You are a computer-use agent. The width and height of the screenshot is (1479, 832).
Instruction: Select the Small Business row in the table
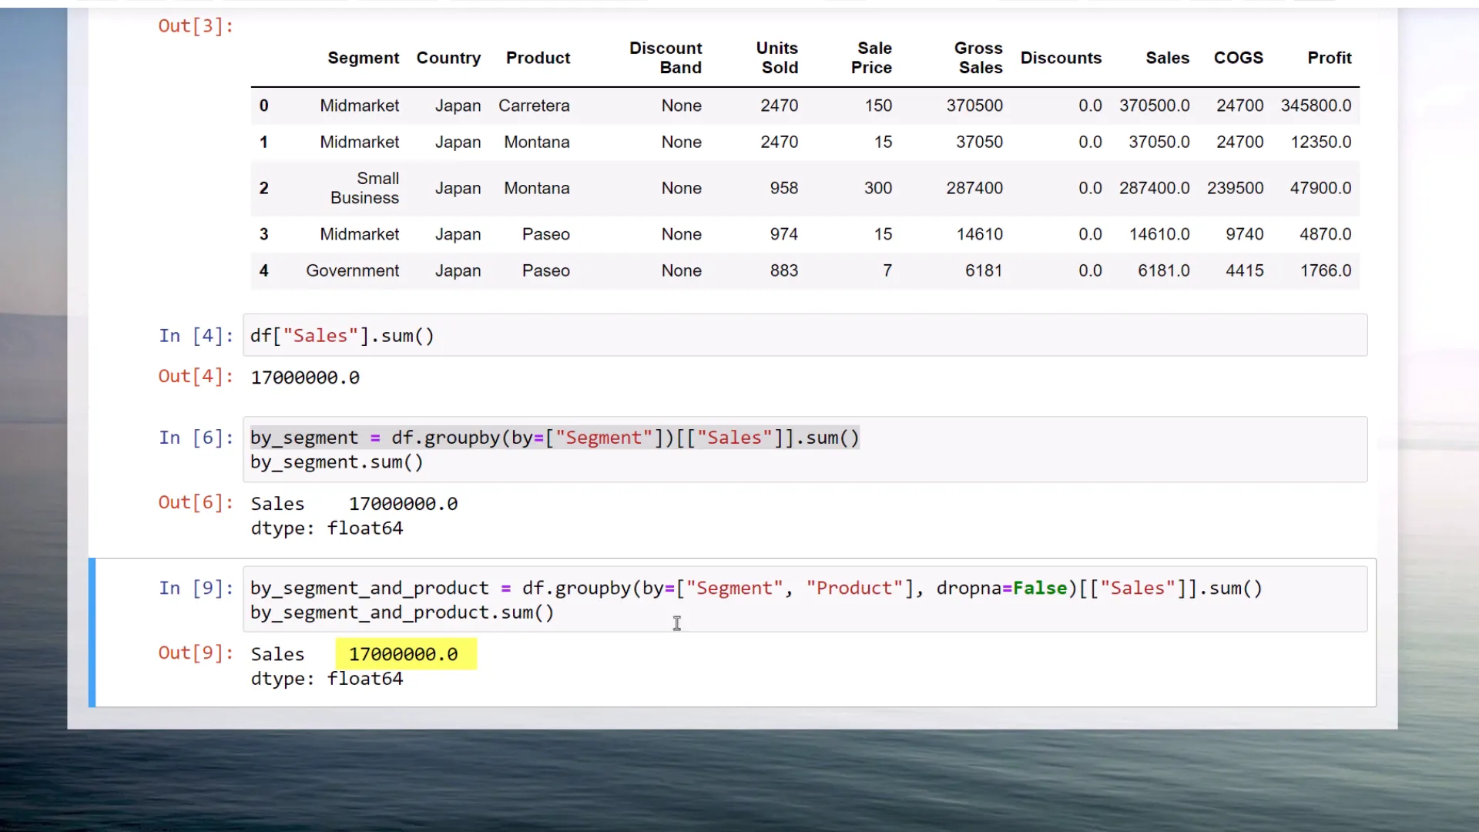coord(364,188)
